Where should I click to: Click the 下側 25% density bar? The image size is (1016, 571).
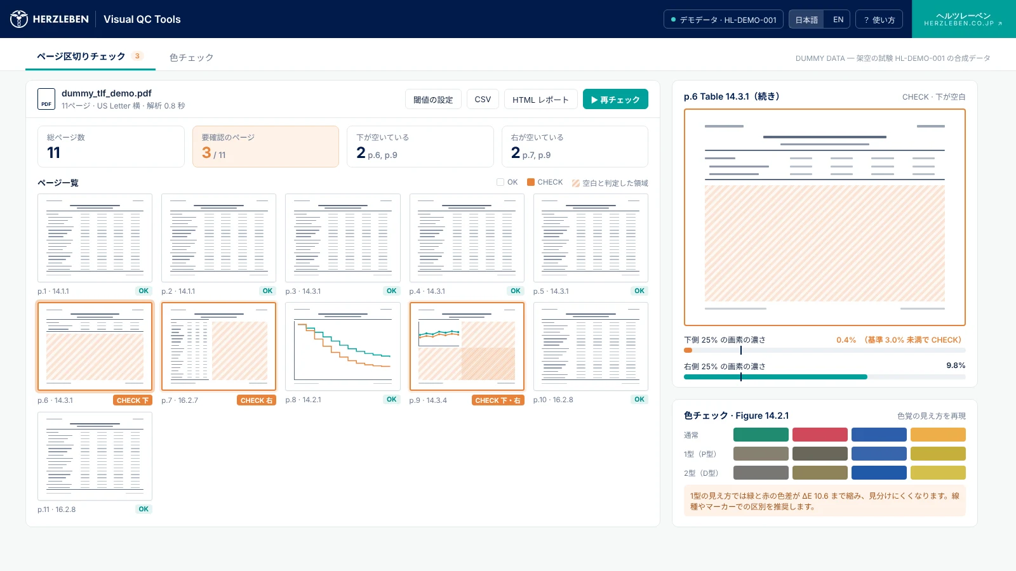824,350
